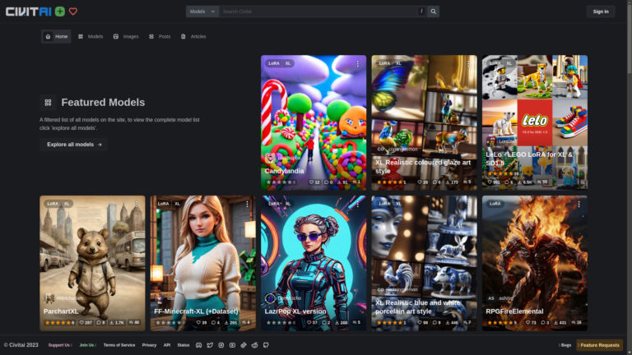The height and width of the screenshot is (355, 632).
Task: Open the GitHub link in footer
Action: coord(265,345)
